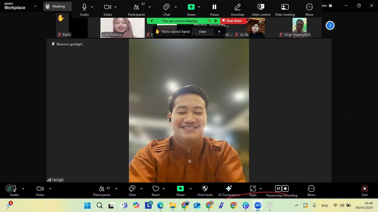
Task: Open More menu in top sharing toolbar
Action: tap(309, 10)
